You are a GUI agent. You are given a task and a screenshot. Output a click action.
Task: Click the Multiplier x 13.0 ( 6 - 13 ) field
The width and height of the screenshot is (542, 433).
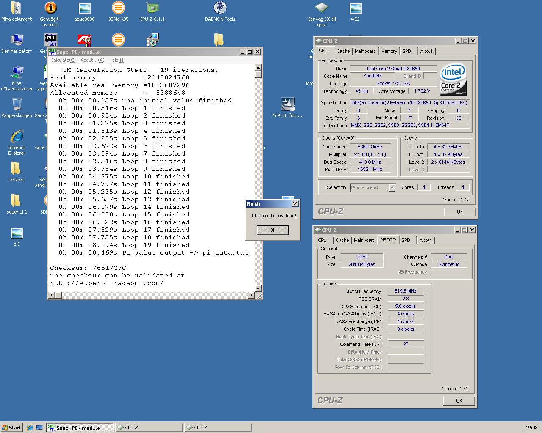click(x=370, y=154)
